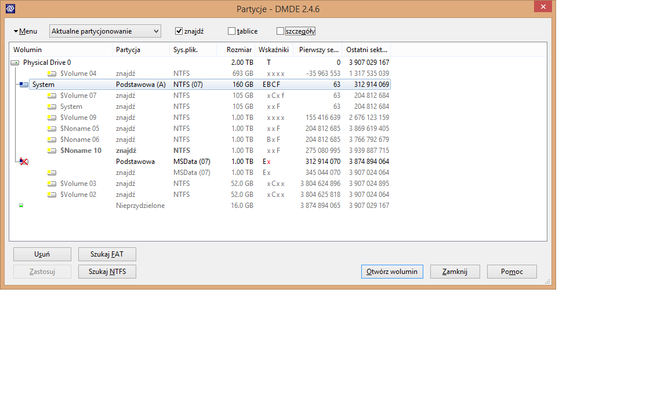The height and width of the screenshot is (417, 668).
Task: Select the '$Noname 06' row text
Action: [79, 140]
